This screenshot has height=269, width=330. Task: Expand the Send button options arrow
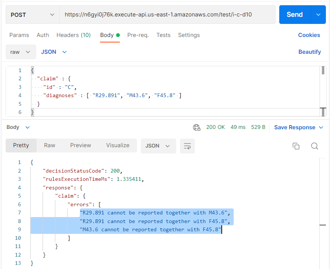pos(318,15)
